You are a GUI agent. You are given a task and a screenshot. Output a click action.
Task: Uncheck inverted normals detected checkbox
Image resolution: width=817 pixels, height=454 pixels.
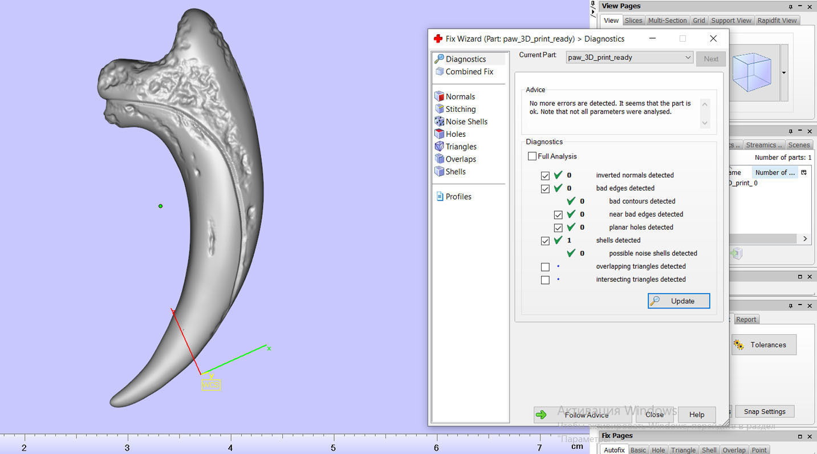(545, 176)
